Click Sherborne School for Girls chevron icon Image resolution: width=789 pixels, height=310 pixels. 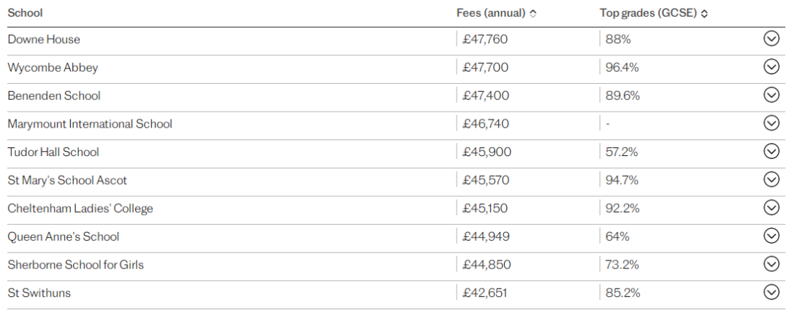[771, 264]
